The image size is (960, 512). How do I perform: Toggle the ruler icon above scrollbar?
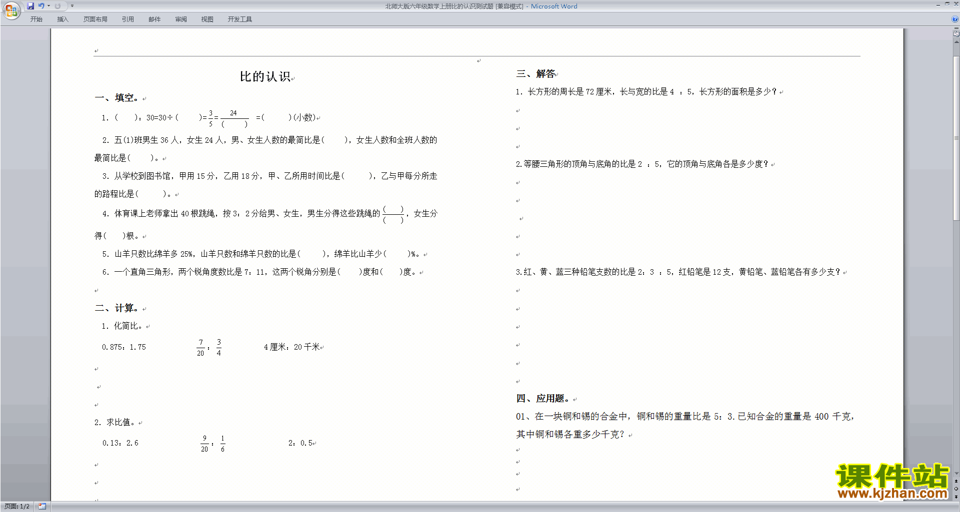[956, 33]
